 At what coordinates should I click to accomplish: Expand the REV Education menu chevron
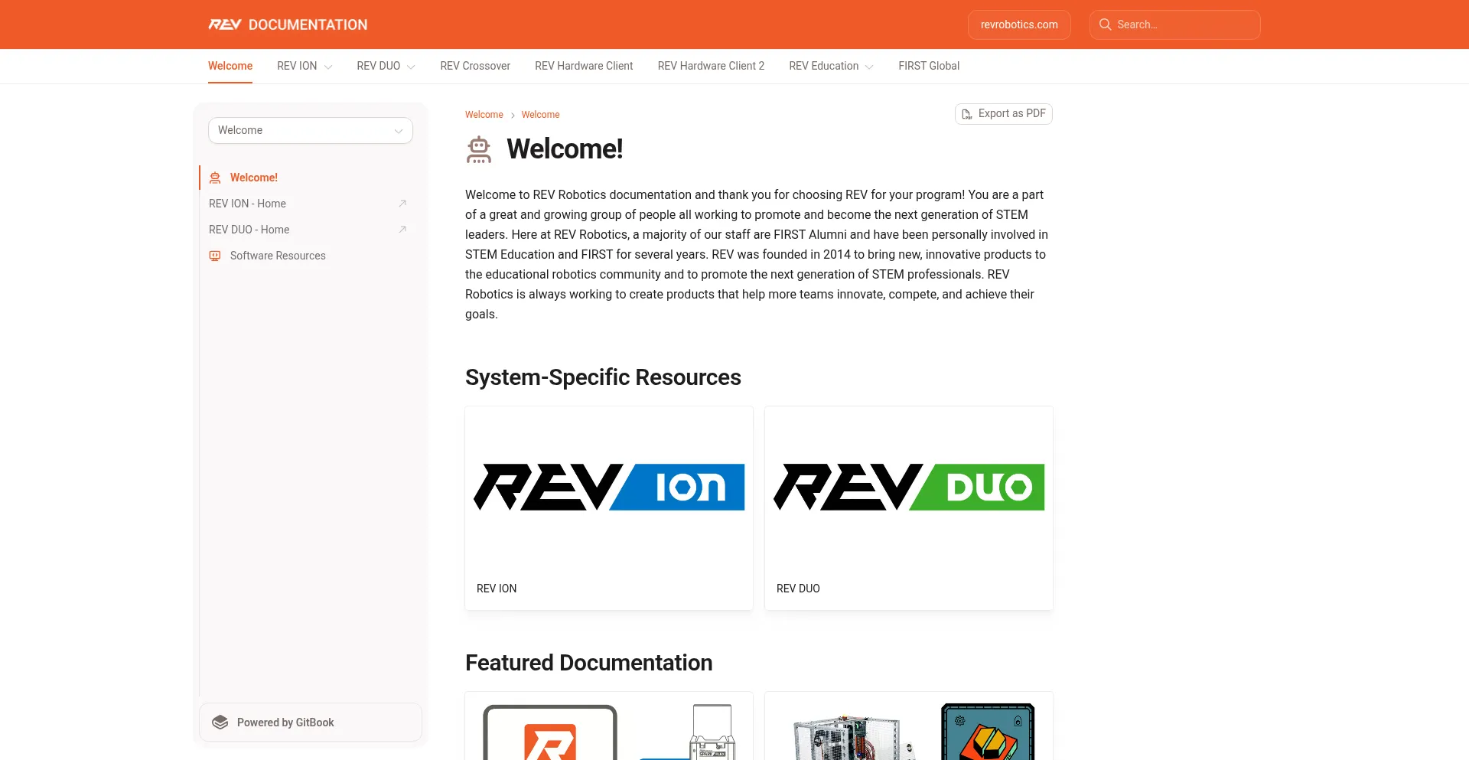click(869, 67)
